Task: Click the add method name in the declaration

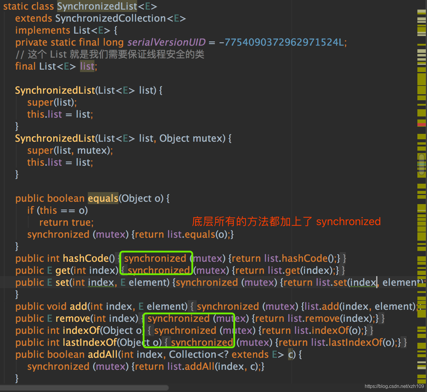Action: tap(78, 306)
